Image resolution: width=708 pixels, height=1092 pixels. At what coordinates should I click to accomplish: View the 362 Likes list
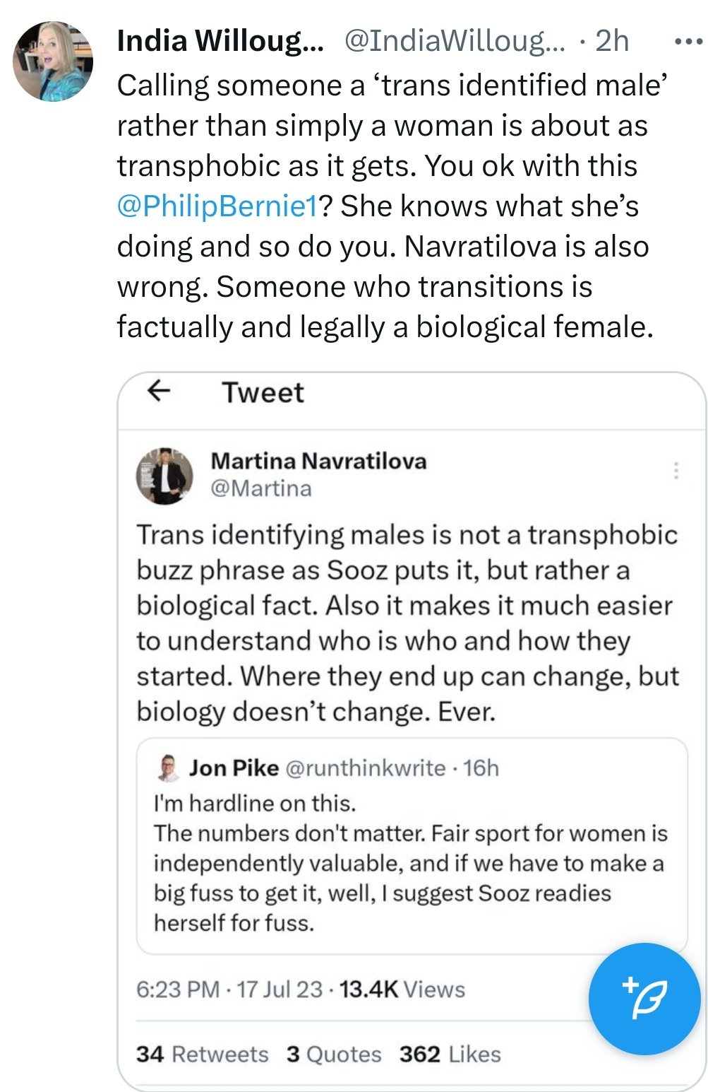pos(450,1054)
